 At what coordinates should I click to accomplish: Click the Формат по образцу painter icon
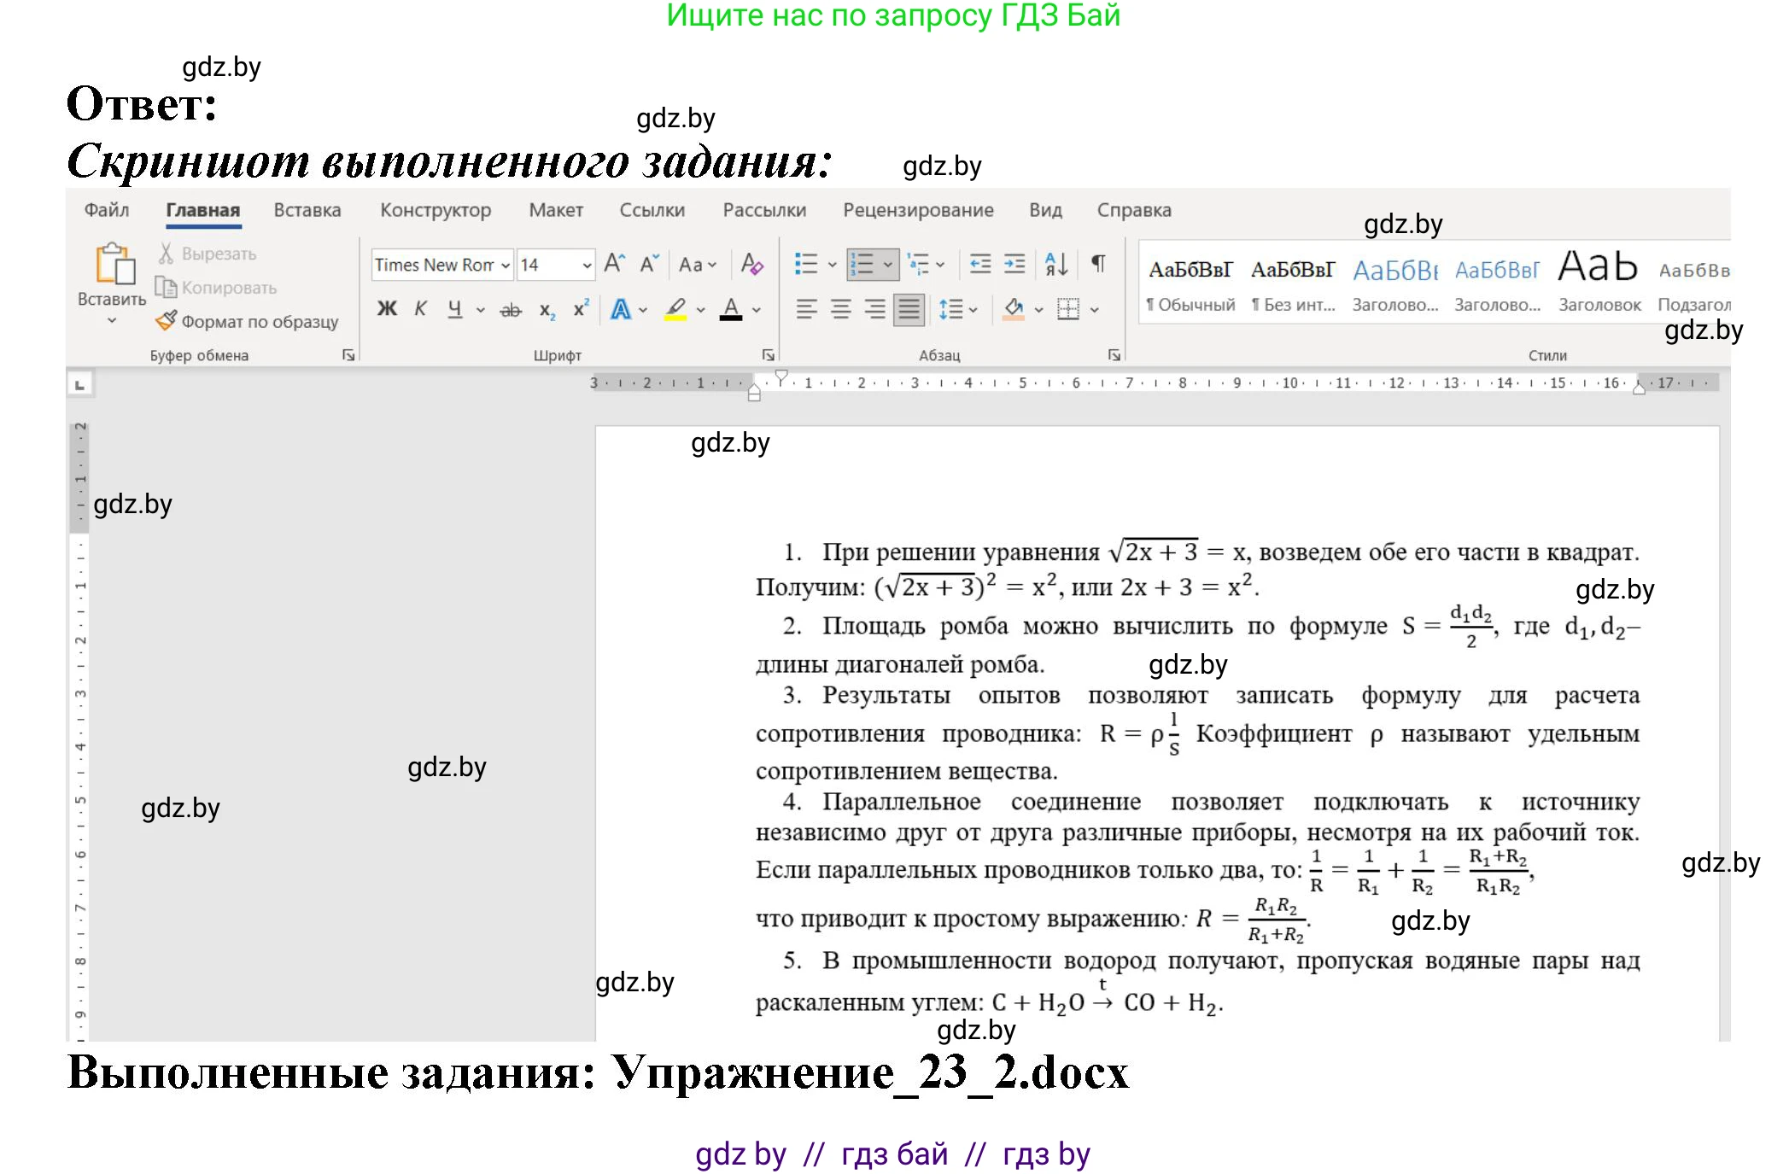tap(167, 322)
